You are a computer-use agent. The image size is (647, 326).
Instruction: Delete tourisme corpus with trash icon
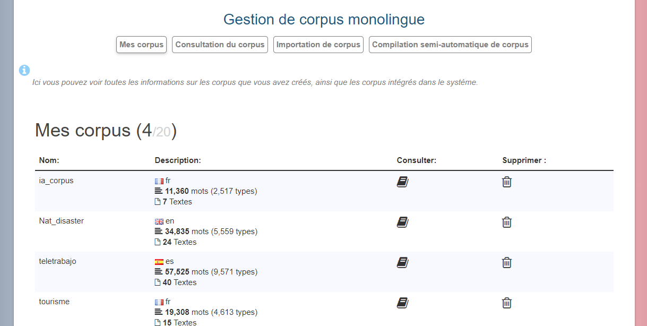507,303
